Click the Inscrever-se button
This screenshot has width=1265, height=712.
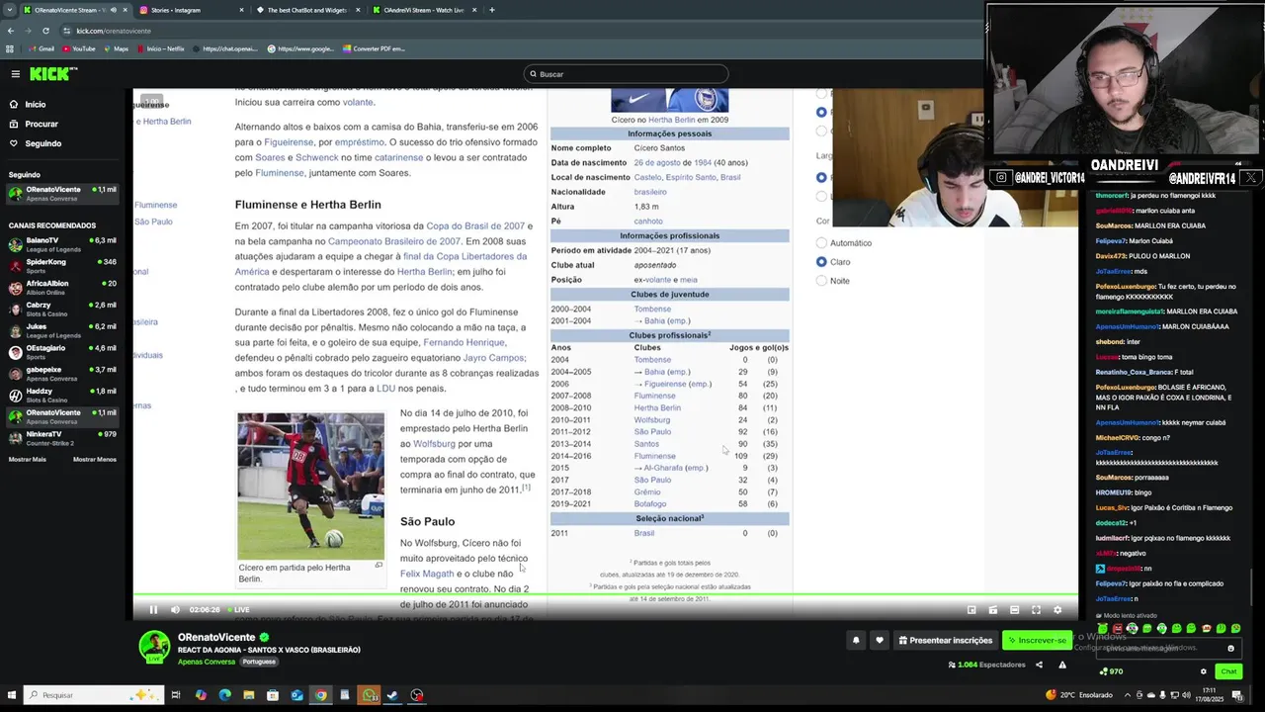click(1037, 640)
